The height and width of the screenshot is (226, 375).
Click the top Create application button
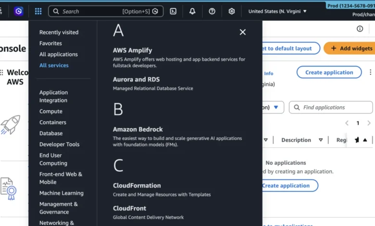pyautogui.click(x=329, y=73)
